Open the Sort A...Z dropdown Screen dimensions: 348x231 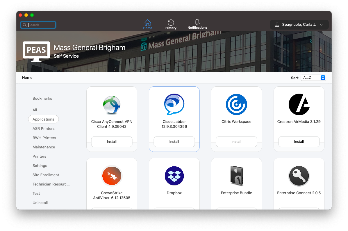tap(313, 78)
